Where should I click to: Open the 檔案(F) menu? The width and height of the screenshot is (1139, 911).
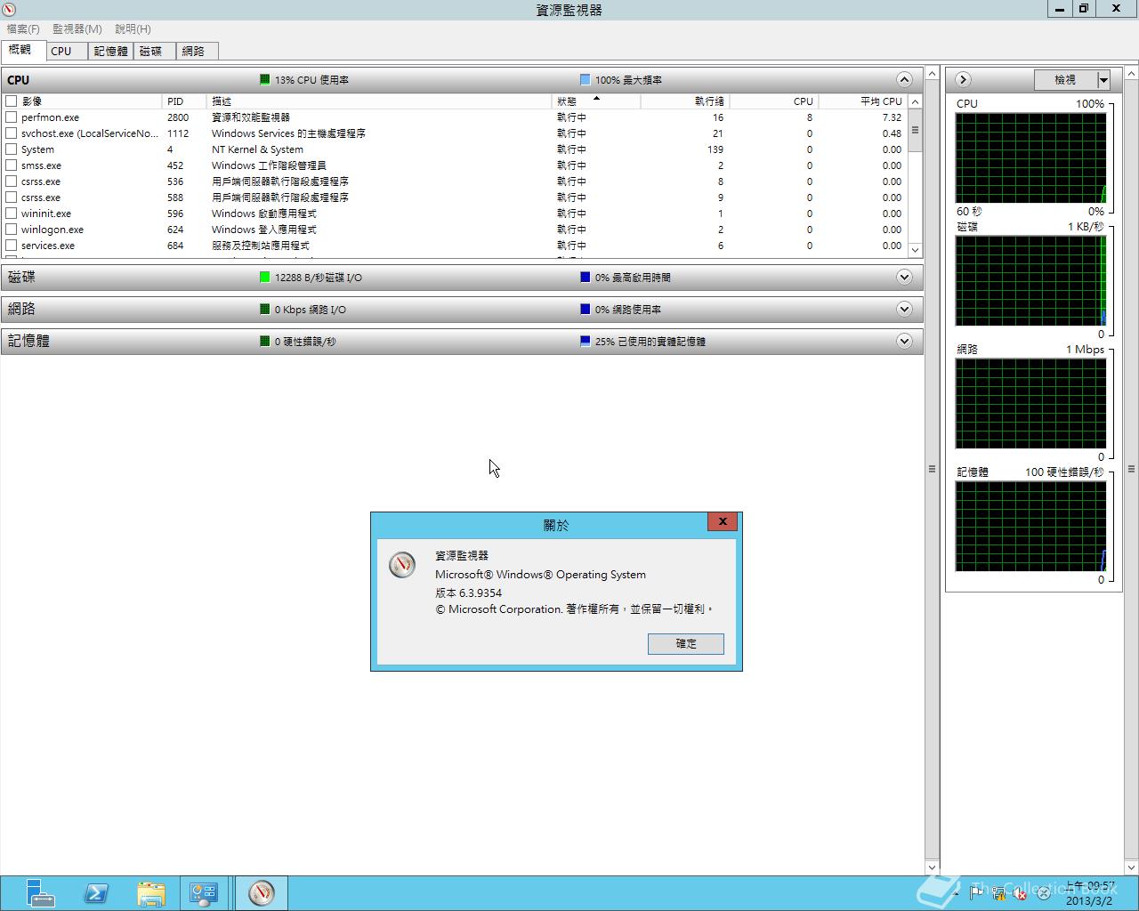pyautogui.click(x=23, y=29)
